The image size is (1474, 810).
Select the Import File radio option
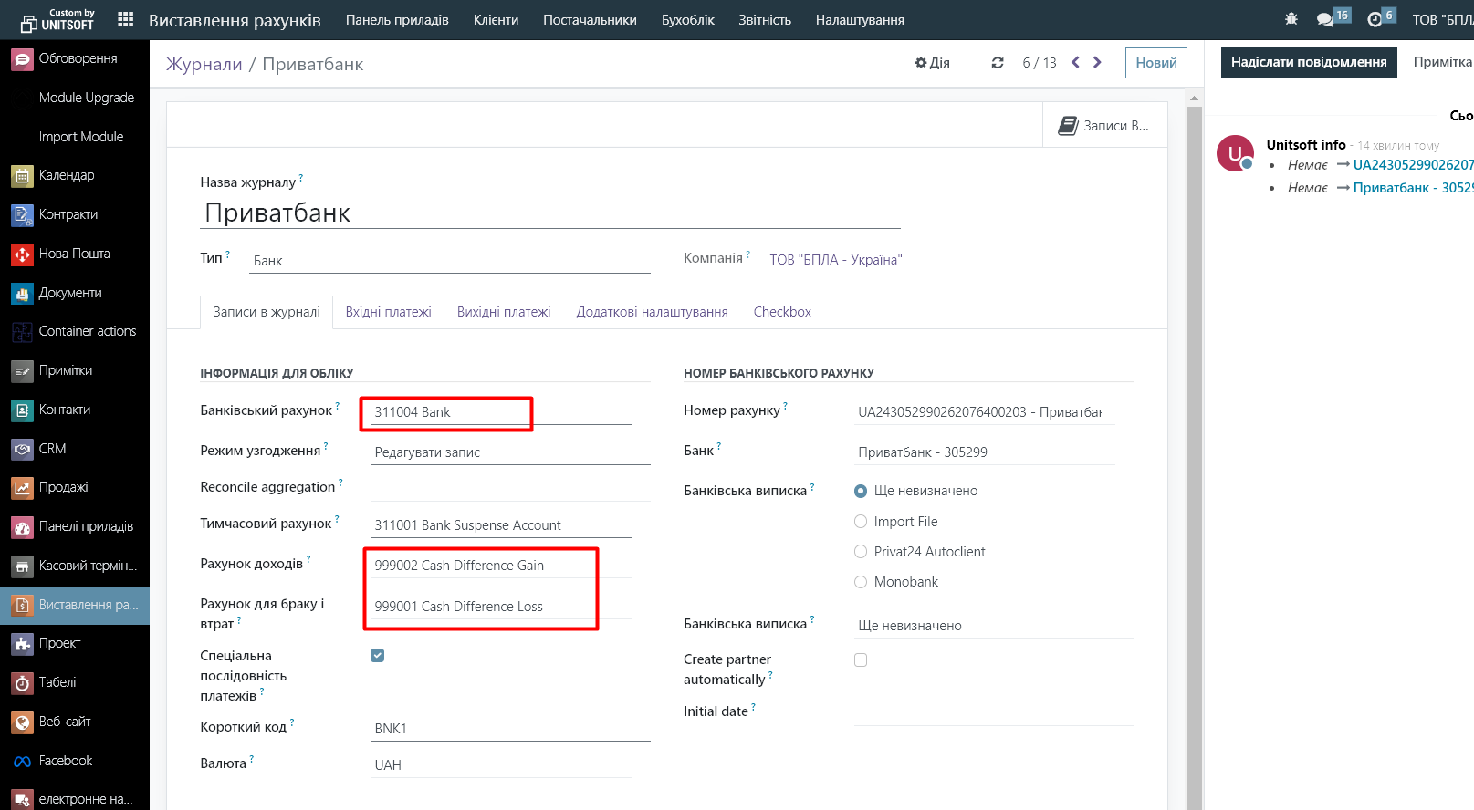tap(861, 522)
